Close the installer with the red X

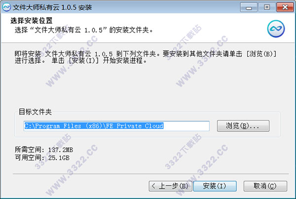click(x=285, y=7)
